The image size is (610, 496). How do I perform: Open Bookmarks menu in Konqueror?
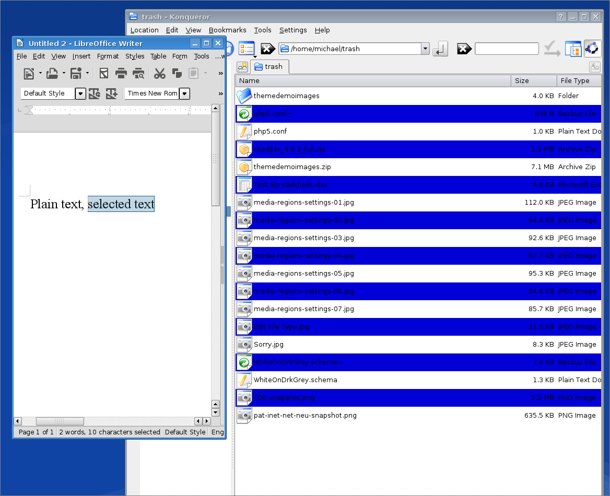click(227, 30)
